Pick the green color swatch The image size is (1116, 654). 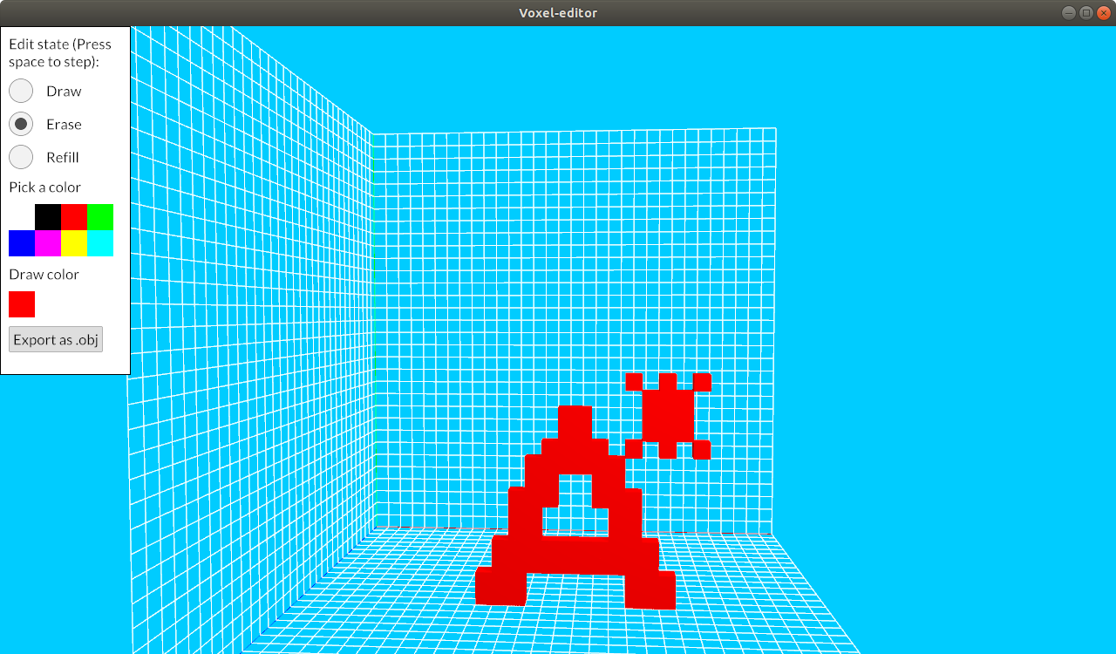(100, 217)
